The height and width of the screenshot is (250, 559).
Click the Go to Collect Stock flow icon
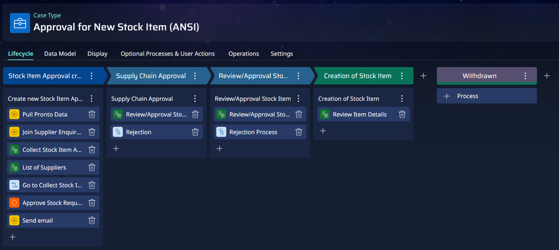14,185
